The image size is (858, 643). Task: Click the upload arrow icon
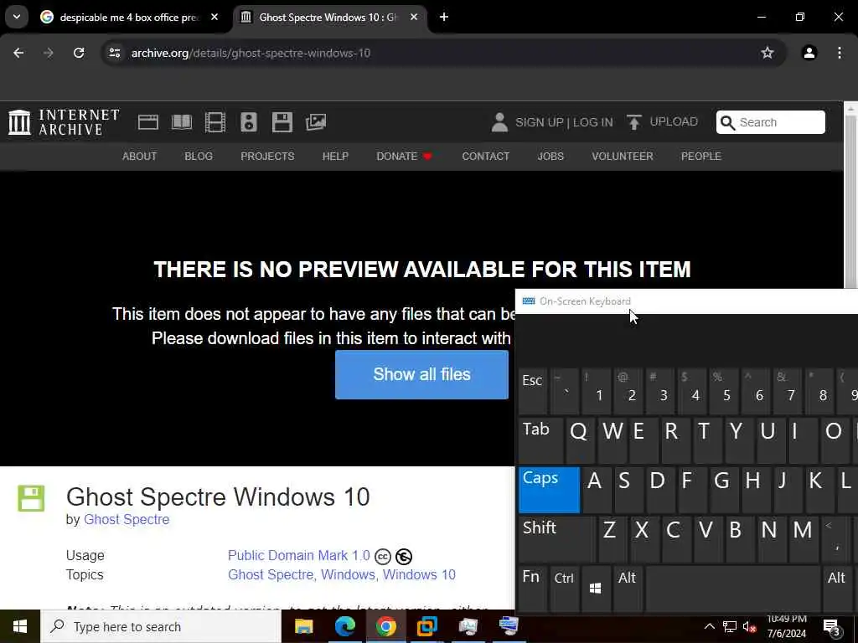[633, 122]
